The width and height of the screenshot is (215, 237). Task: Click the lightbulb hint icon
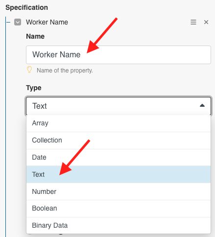(29, 70)
